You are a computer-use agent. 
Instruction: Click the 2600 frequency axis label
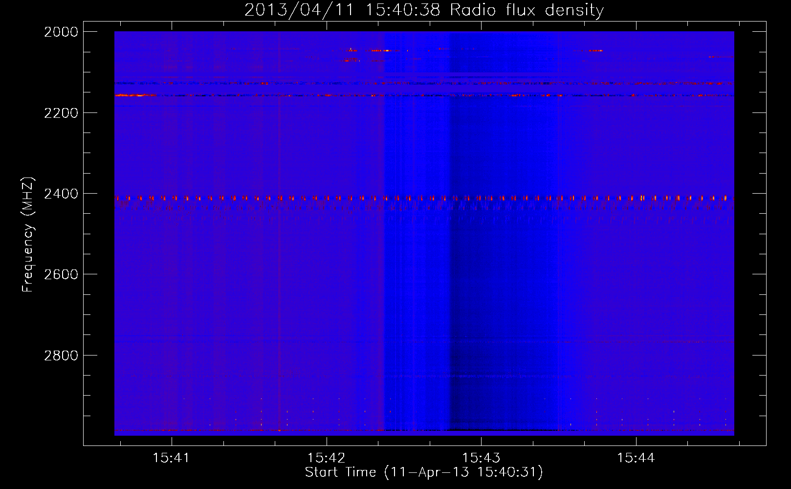point(61,274)
